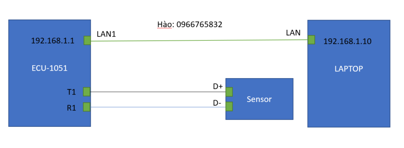Select the green LAN1 port square
Screen dimensions: 404x148
tap(87, 40)
